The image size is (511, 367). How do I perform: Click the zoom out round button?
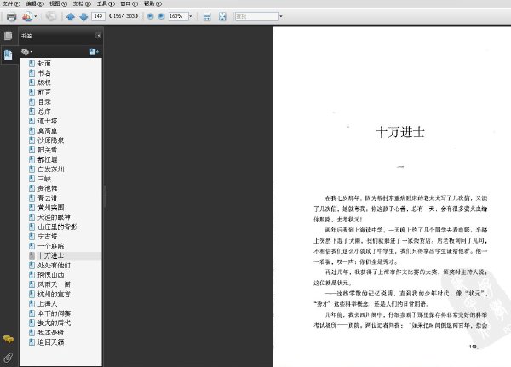click(x=150, y=16)
